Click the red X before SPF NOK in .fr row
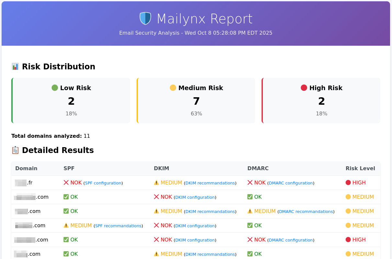Viewport: 392px width, 259px height. click(66, 182)
